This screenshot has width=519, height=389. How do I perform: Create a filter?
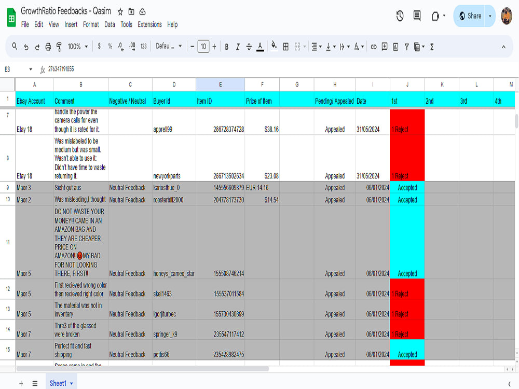407,47
